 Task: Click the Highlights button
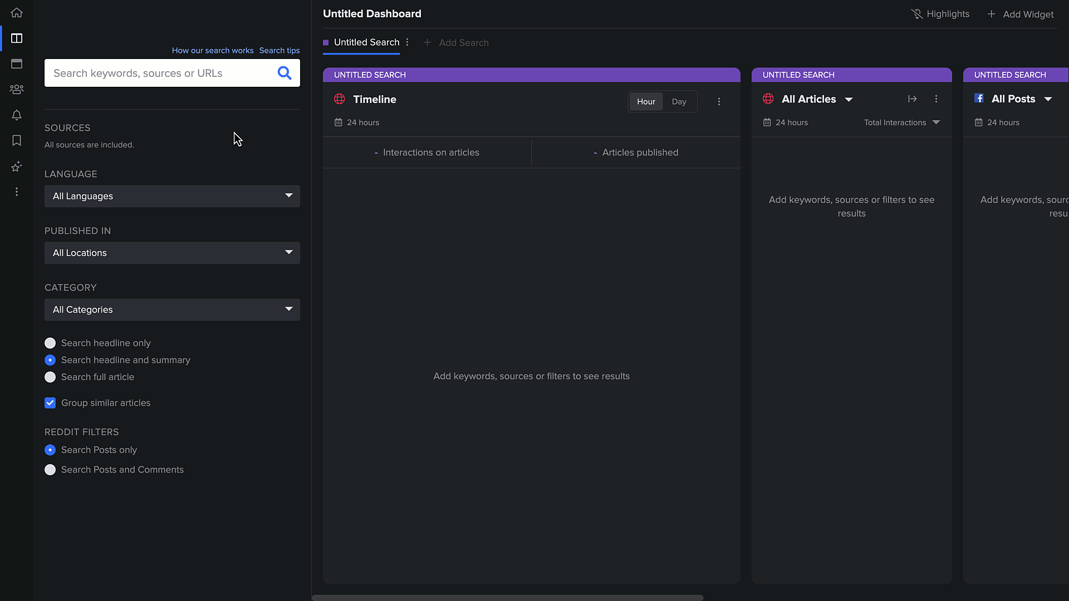940,14
